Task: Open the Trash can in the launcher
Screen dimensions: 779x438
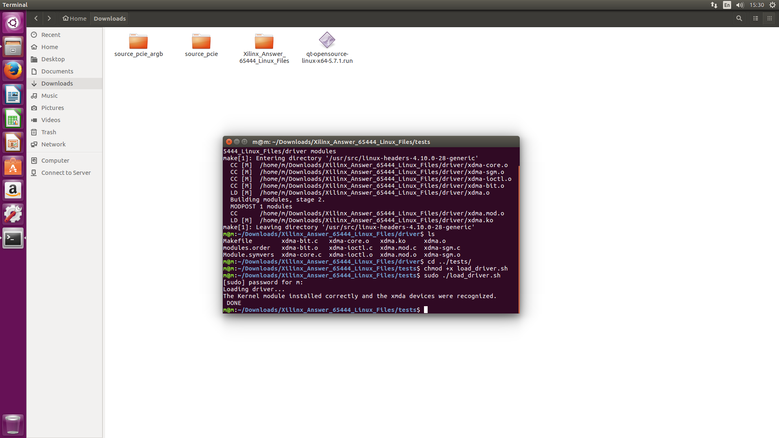Action: pos(13,425)
